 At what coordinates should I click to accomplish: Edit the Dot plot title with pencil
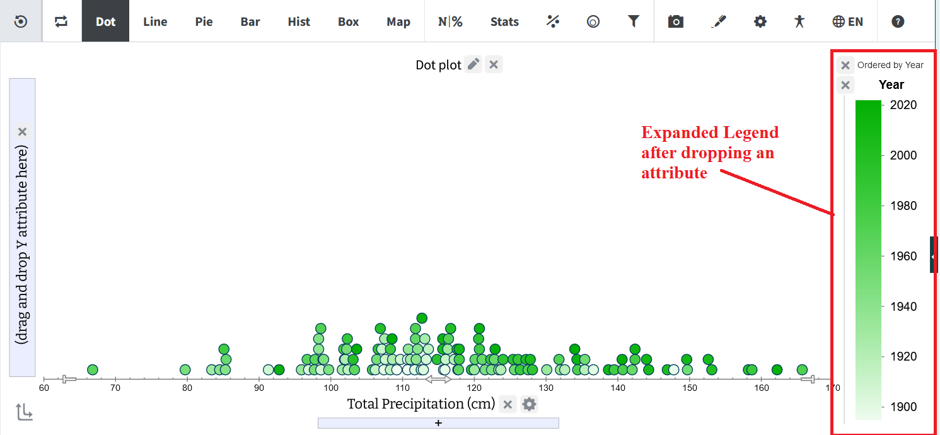(x=473, y=64)
